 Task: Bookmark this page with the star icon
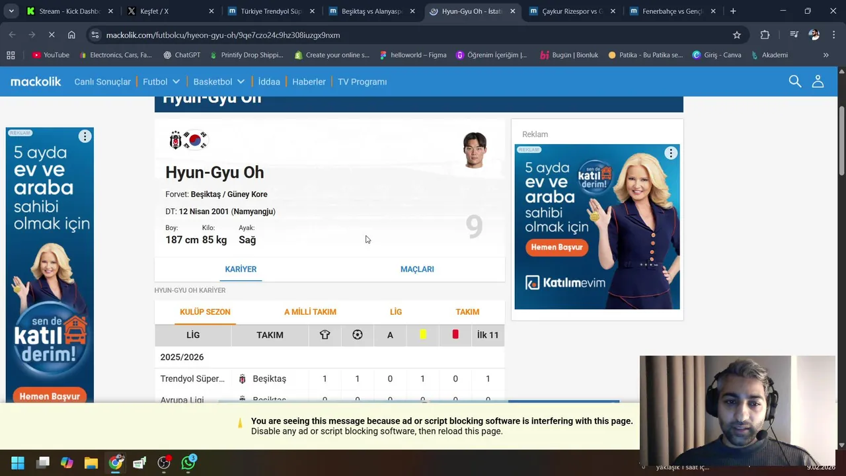pyautogui.click(x=736, y=35)
